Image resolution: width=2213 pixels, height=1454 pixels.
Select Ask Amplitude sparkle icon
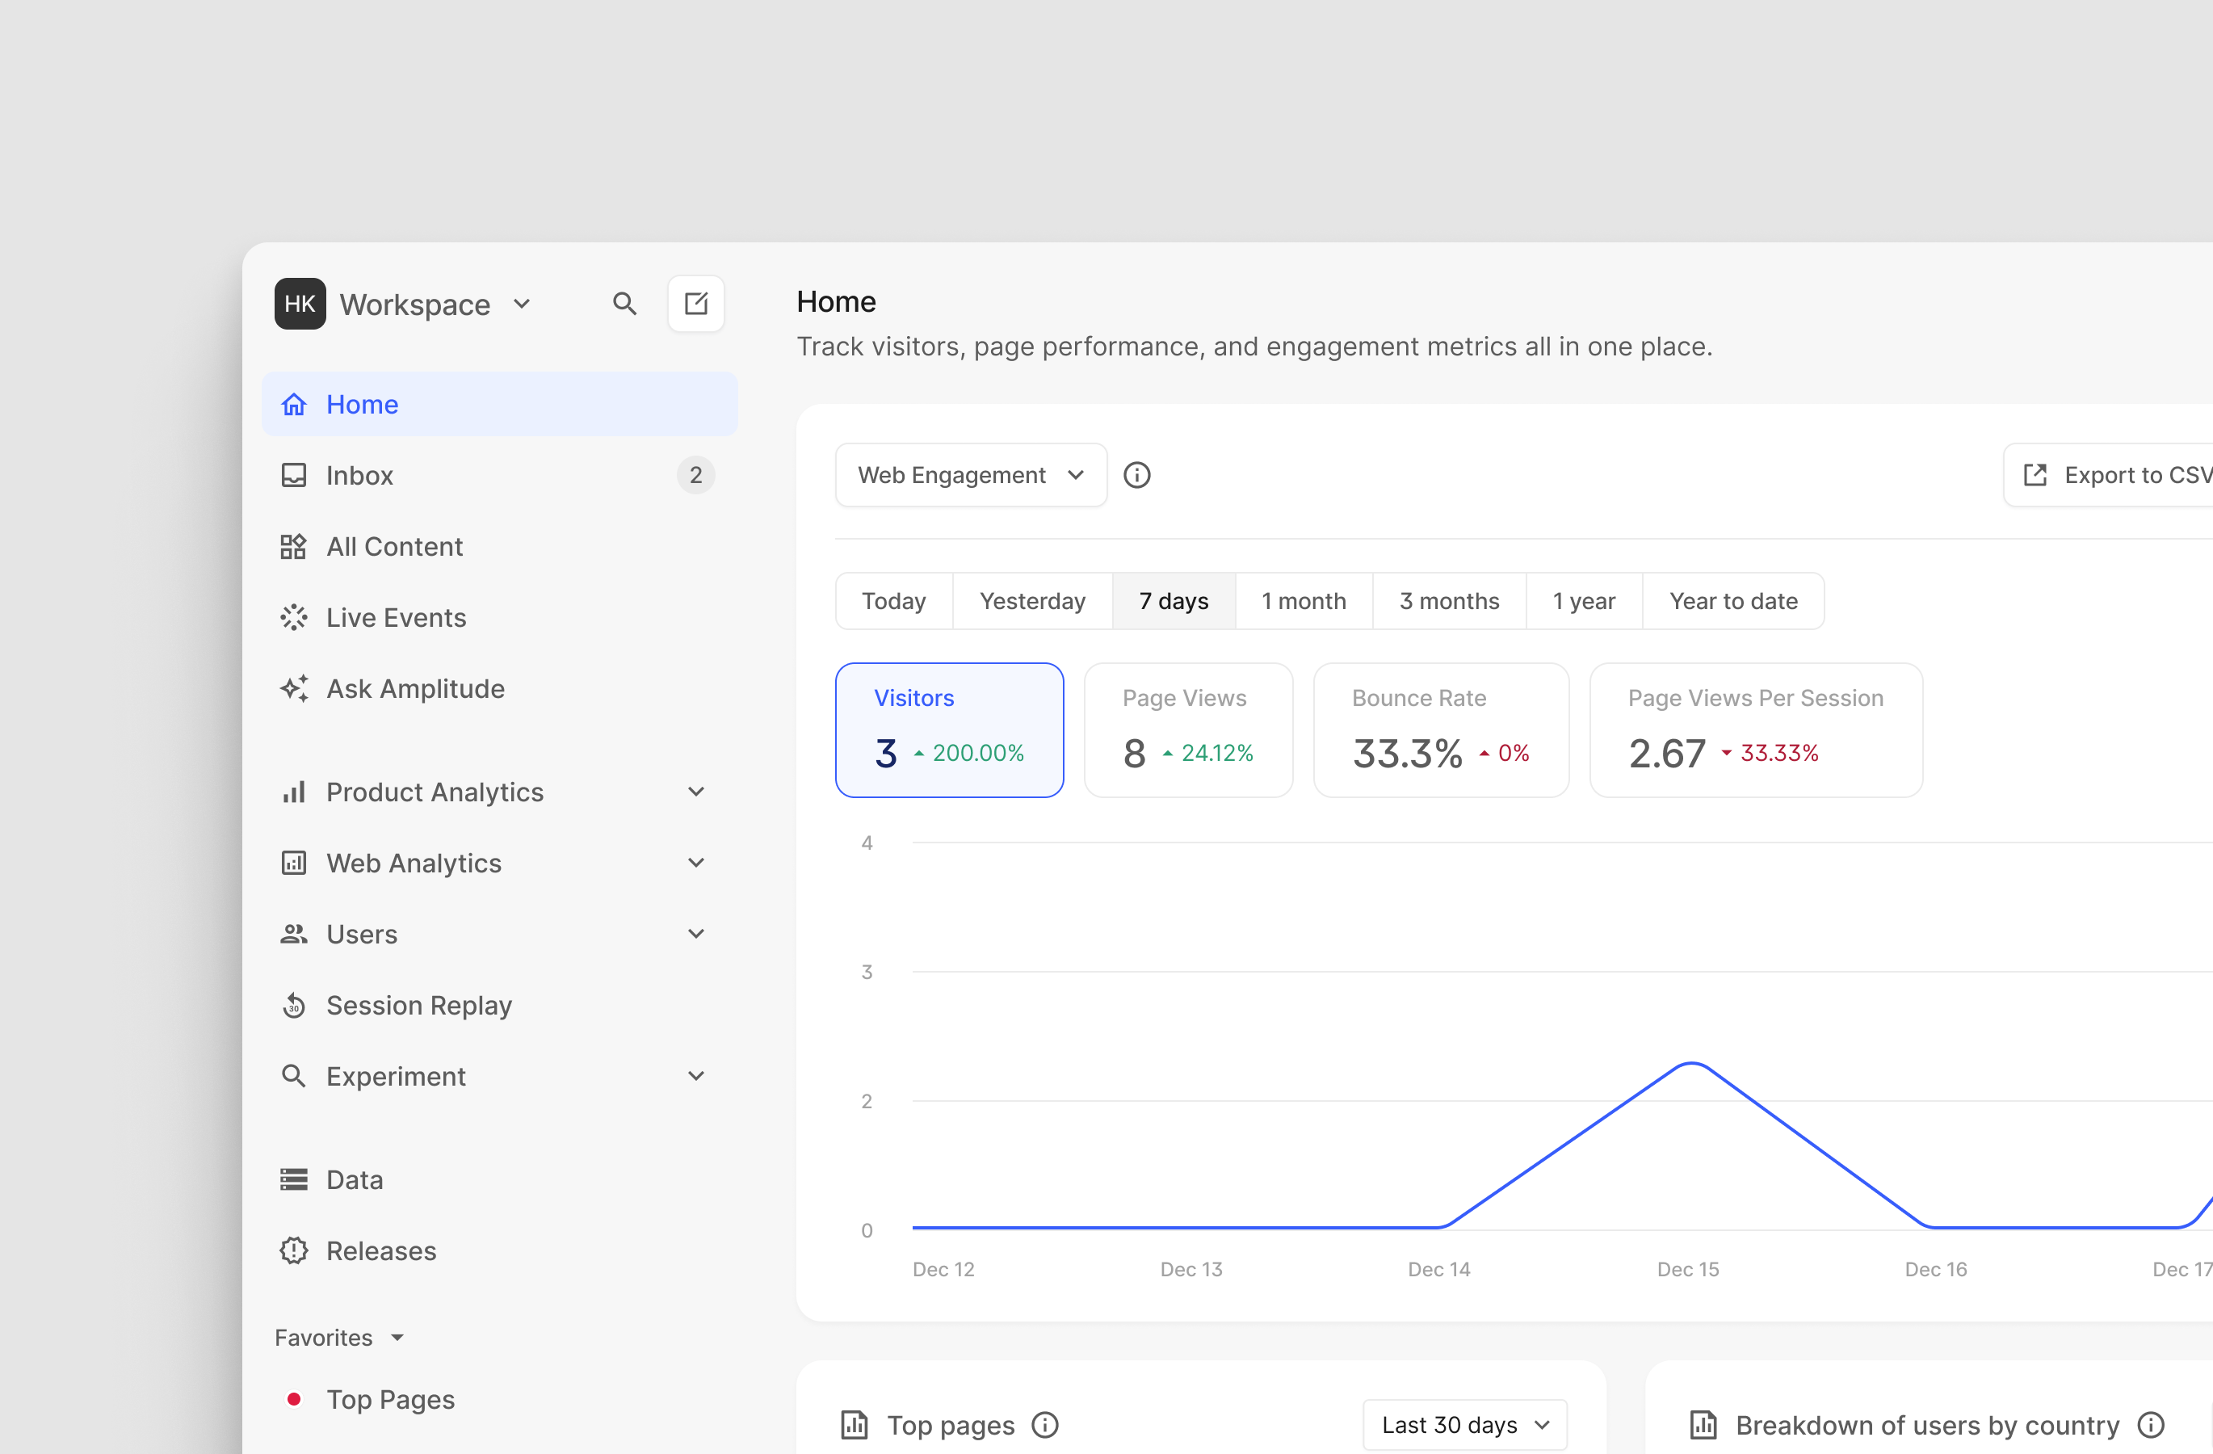coord(294,688)
